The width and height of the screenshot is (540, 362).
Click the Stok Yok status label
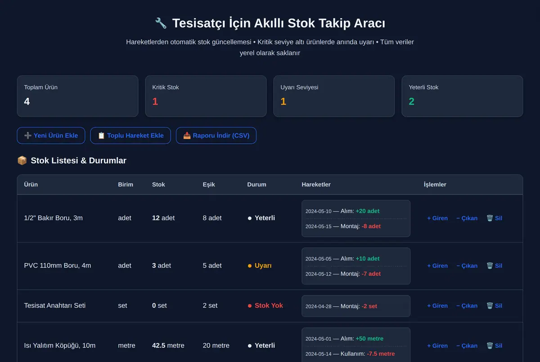tap(265, 306)
